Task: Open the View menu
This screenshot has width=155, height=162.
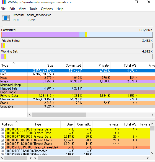Action: click(x=22, y=9)
